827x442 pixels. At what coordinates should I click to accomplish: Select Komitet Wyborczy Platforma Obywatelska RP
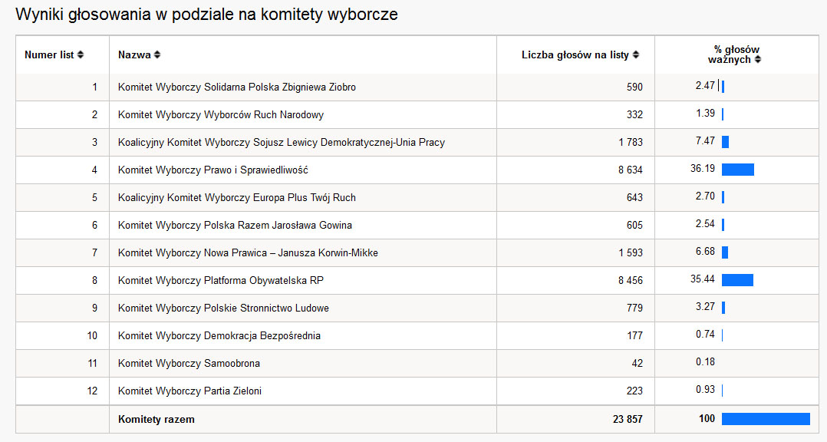[220, 281]
